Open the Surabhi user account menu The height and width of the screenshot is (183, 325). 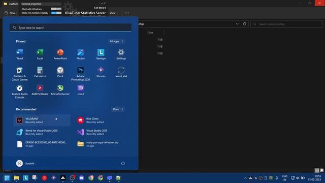pos(25,164)
